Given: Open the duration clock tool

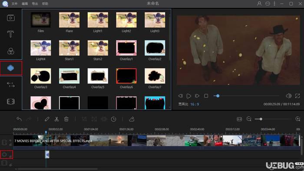Looking at the screenshot, I should pos(114,119).
